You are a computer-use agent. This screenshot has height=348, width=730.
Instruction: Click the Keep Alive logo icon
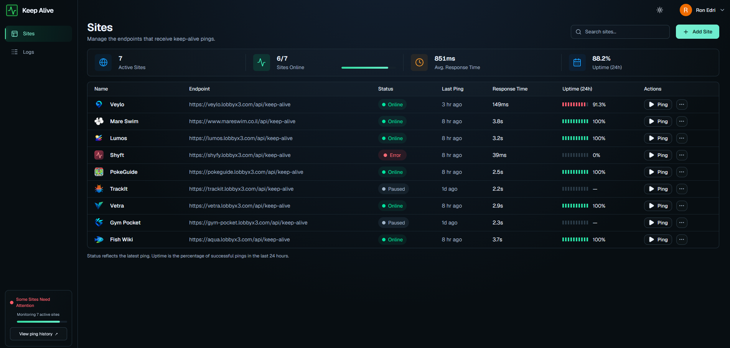12,10
